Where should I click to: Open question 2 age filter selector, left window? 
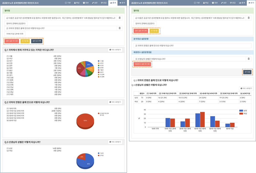point(61,28)
